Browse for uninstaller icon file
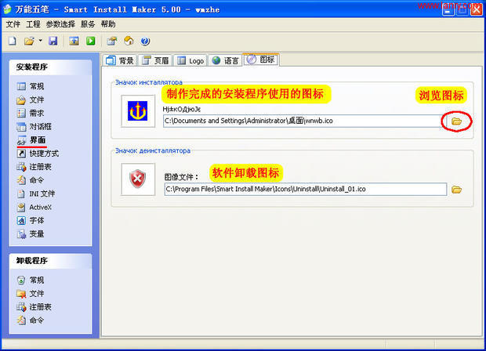486x351 pixels. [x=456, y=190]
